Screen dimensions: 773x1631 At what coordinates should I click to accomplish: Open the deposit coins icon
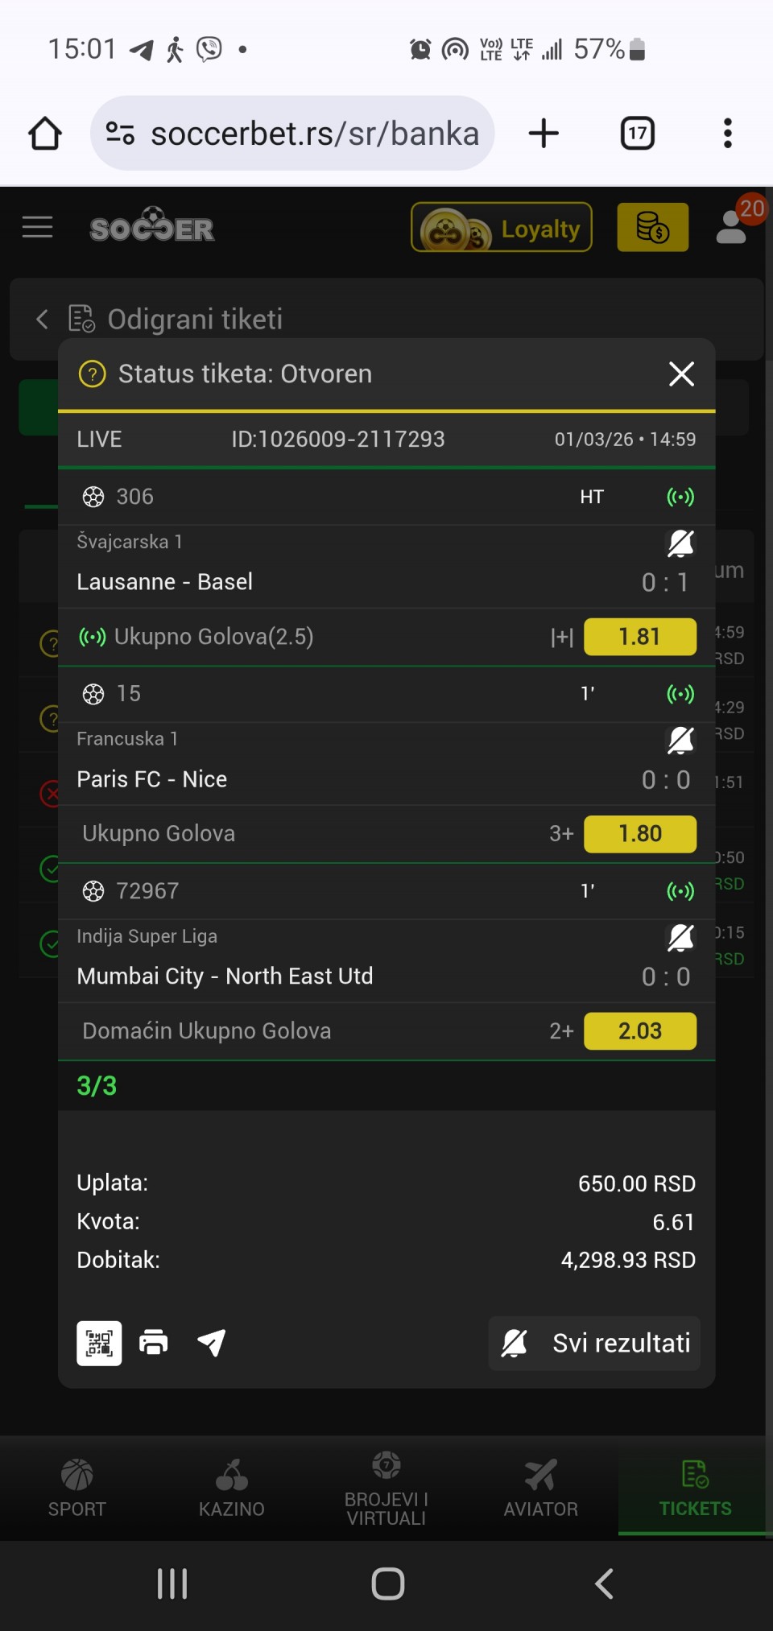pyautogui.click(x=652, y=228)
